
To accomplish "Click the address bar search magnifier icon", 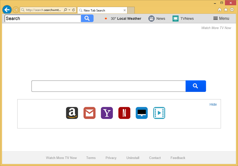I will click(x=65, y=10).
